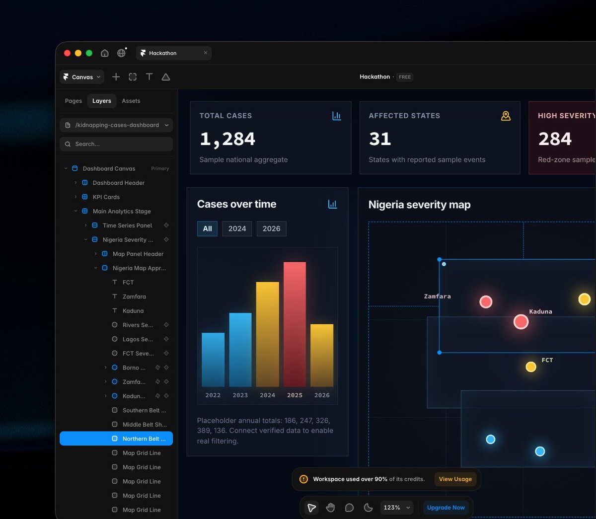Open the home icon in title bar
Screen dimensions: 596x519
[104, 53]
